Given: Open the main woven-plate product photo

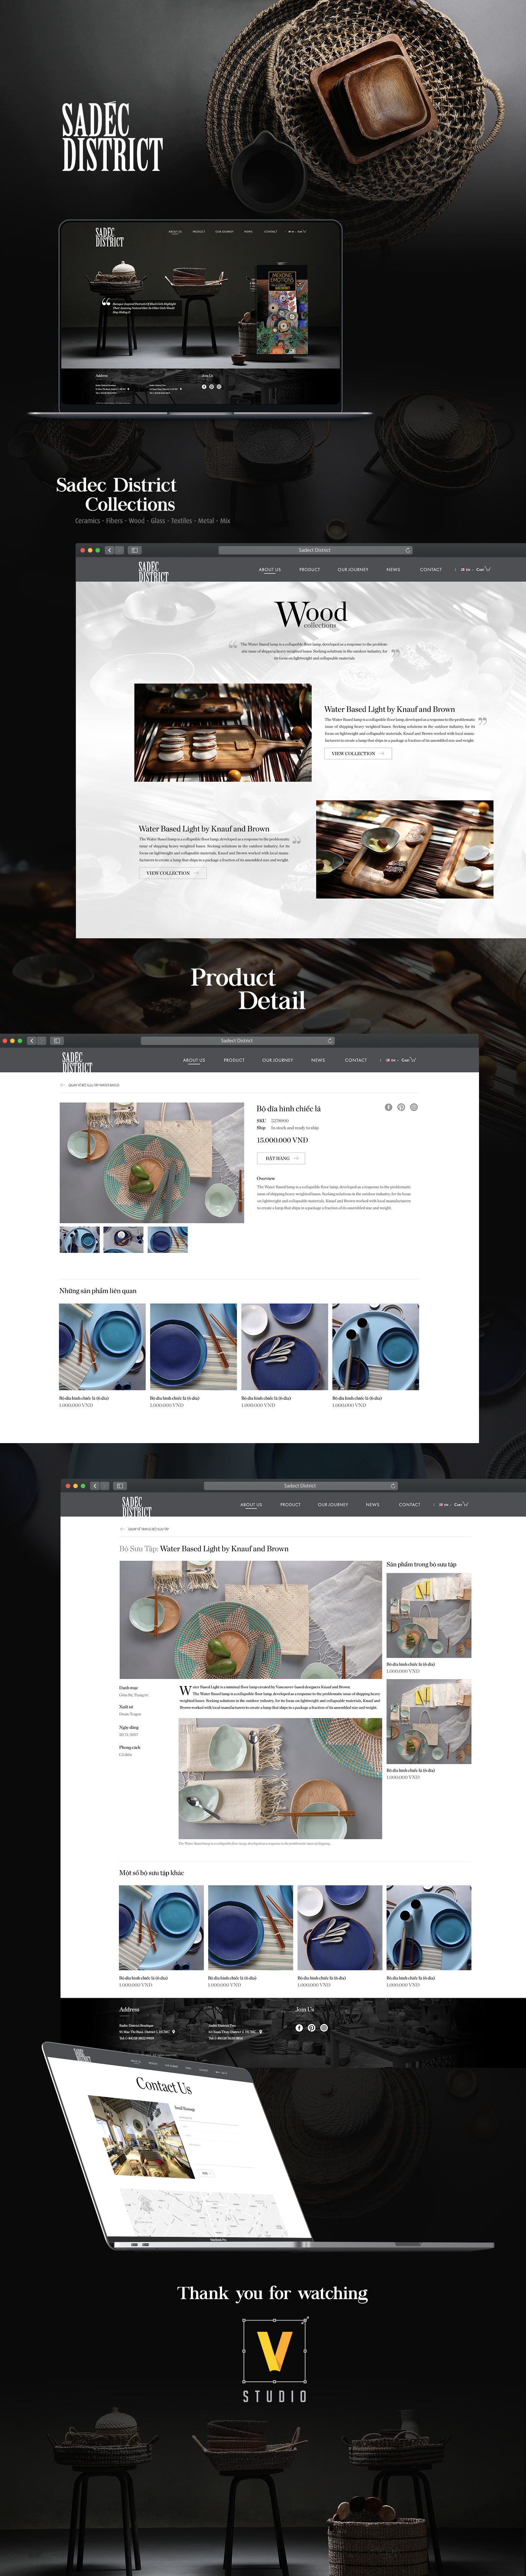Looking at the screenshot, I should (152, 1163).
